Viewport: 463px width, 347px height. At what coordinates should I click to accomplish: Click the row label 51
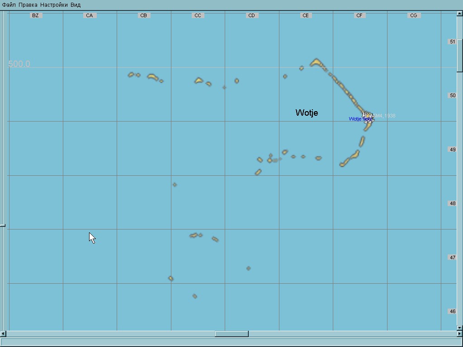pyautogui.click(x=453, y=42)
